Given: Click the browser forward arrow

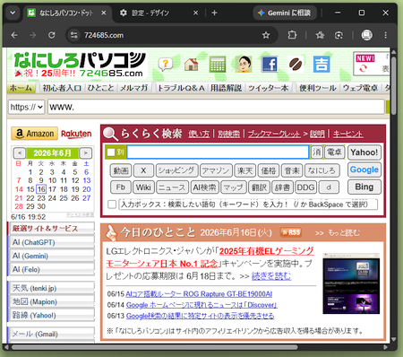Looking at the screenshot, I should (33, 35).
